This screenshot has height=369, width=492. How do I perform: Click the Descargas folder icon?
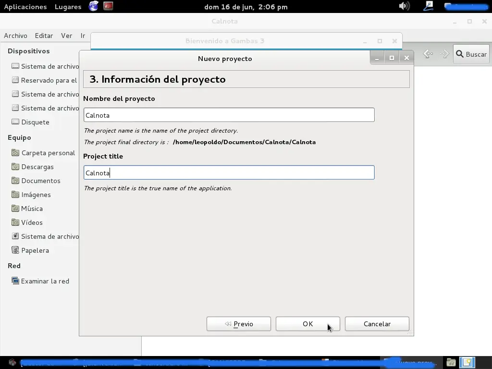coord(15,167)
